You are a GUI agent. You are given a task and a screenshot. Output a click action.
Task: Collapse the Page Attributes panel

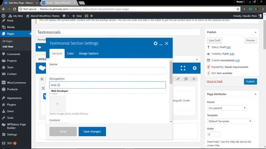(256, 94)
